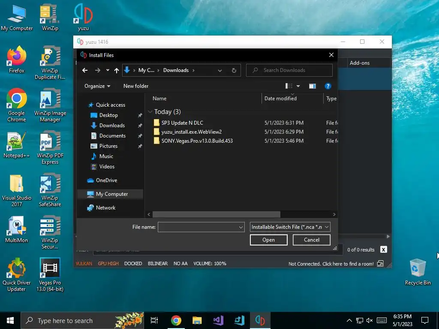
Task: Go up one folder level
Action: (x=117, y=70)
